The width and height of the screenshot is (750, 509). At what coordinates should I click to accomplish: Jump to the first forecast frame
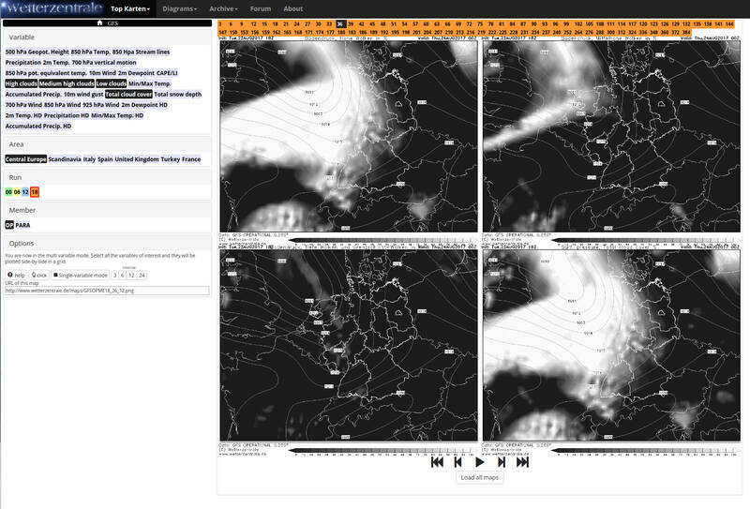437,461
